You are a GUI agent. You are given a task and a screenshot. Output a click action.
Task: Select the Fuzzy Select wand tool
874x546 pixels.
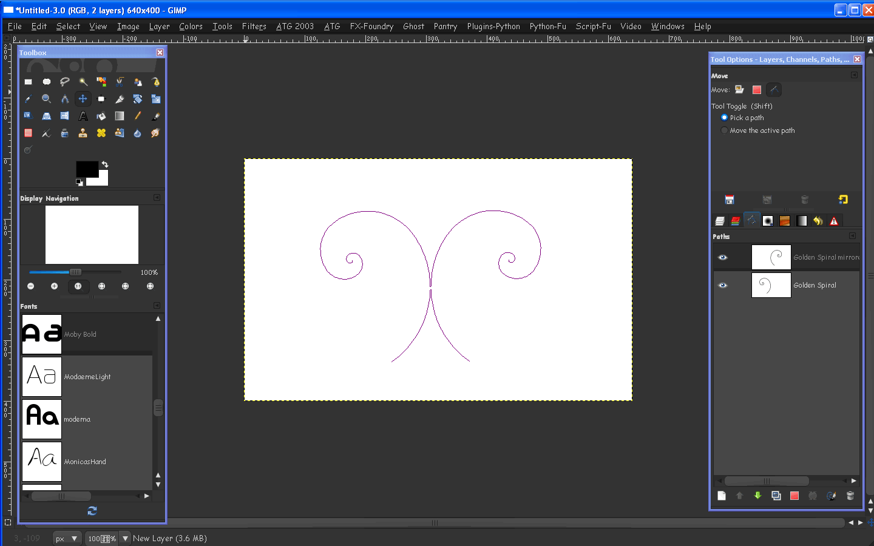click(x=83, y=81)
